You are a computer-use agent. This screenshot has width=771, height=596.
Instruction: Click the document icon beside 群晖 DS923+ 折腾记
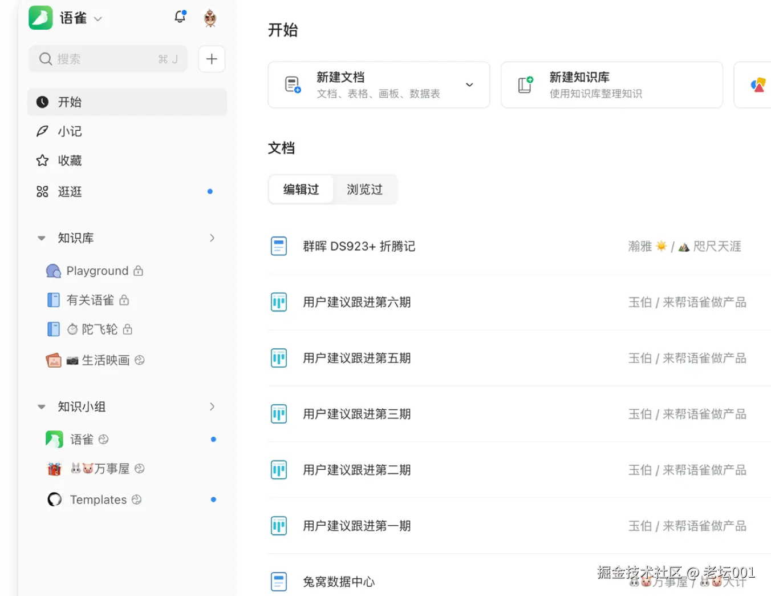(x=279, y=245)
